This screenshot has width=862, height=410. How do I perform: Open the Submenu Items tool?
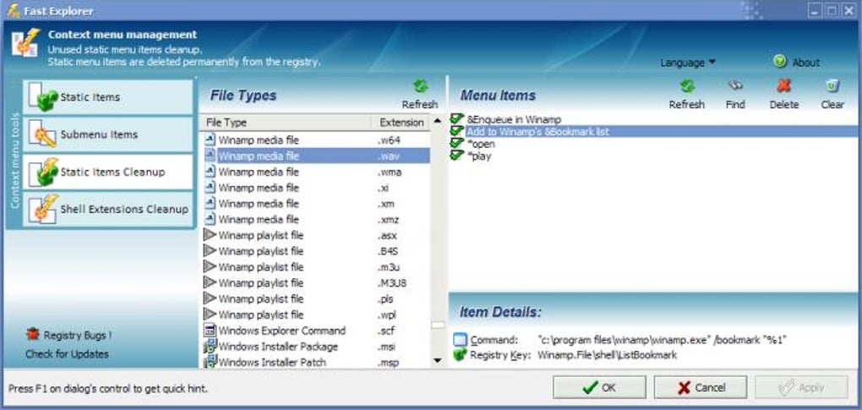pyautogui.click(x=108, y=134)
